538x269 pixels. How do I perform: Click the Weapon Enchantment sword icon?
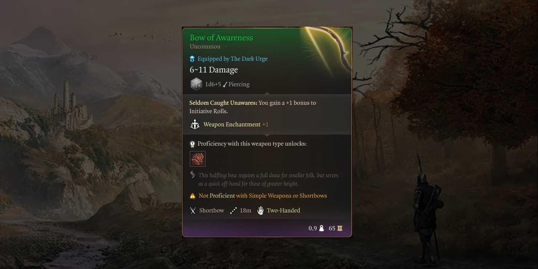click(x=195, y=124)
